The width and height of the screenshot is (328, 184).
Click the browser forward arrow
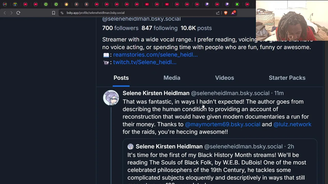point(11,13)
